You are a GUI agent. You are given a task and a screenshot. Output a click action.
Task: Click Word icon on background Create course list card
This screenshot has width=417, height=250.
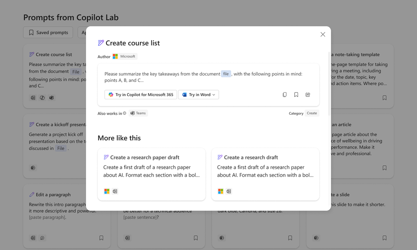pos(33,98)
